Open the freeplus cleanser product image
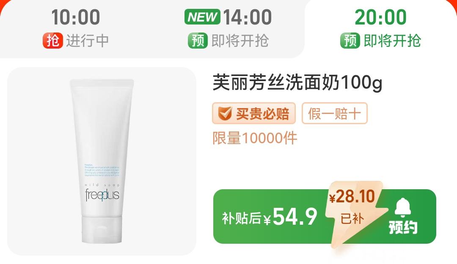The image size is (457, 264). coord(102,161)
